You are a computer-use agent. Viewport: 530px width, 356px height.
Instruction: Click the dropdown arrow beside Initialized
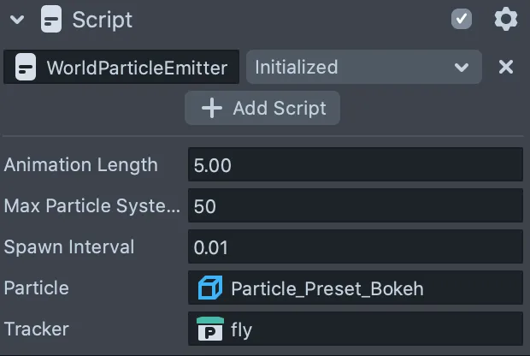[462, 68]
